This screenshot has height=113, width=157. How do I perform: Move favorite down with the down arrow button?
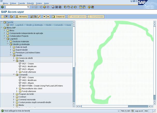pos(44,17)
